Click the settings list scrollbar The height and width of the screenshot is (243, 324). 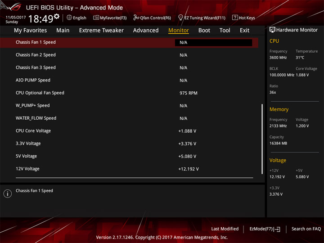[x=262, y=139]
